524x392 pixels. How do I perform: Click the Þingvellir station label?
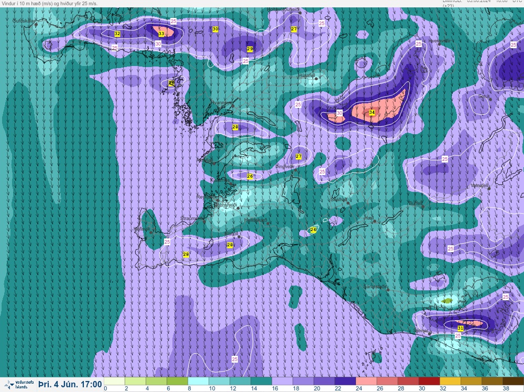285,167
